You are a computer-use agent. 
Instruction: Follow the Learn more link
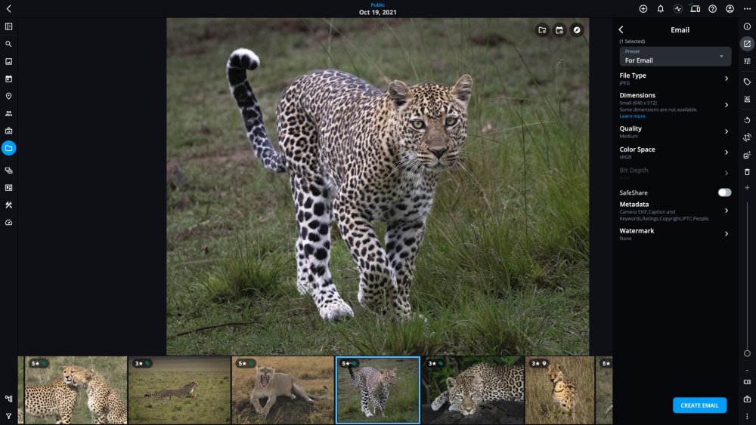(x=633, y=116)
